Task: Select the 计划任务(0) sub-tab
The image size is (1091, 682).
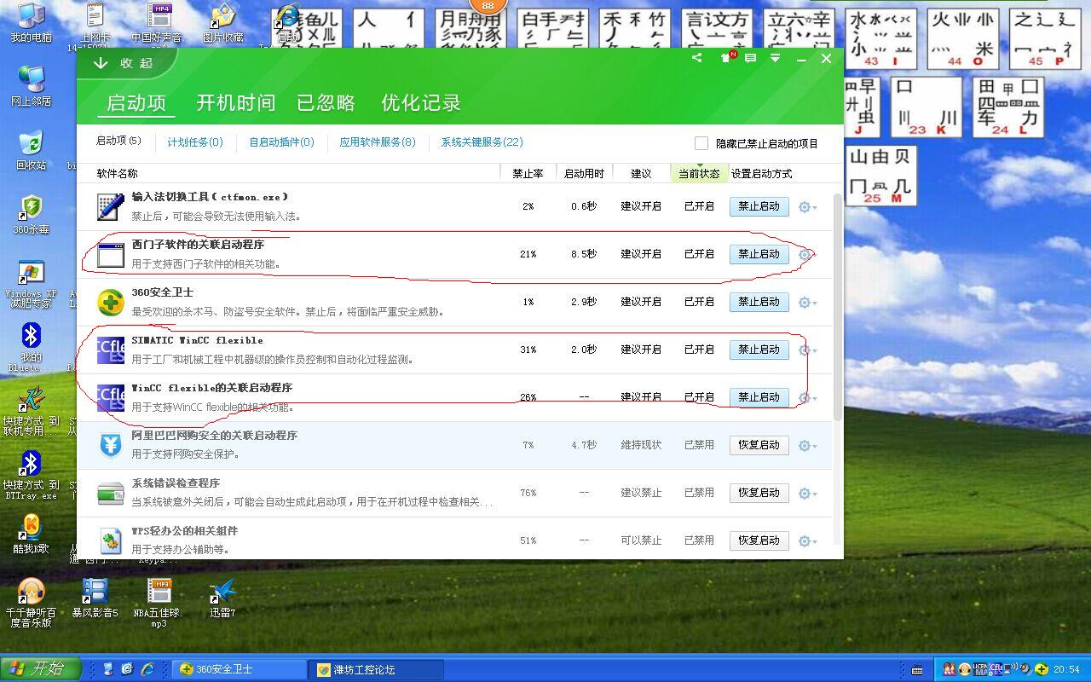Action: (x=195, y=142)
